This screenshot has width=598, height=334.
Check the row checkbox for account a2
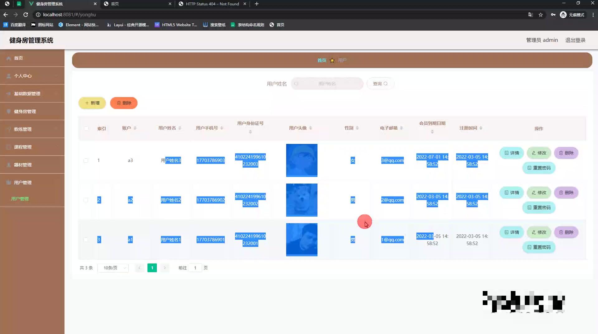tap(86, 200)
